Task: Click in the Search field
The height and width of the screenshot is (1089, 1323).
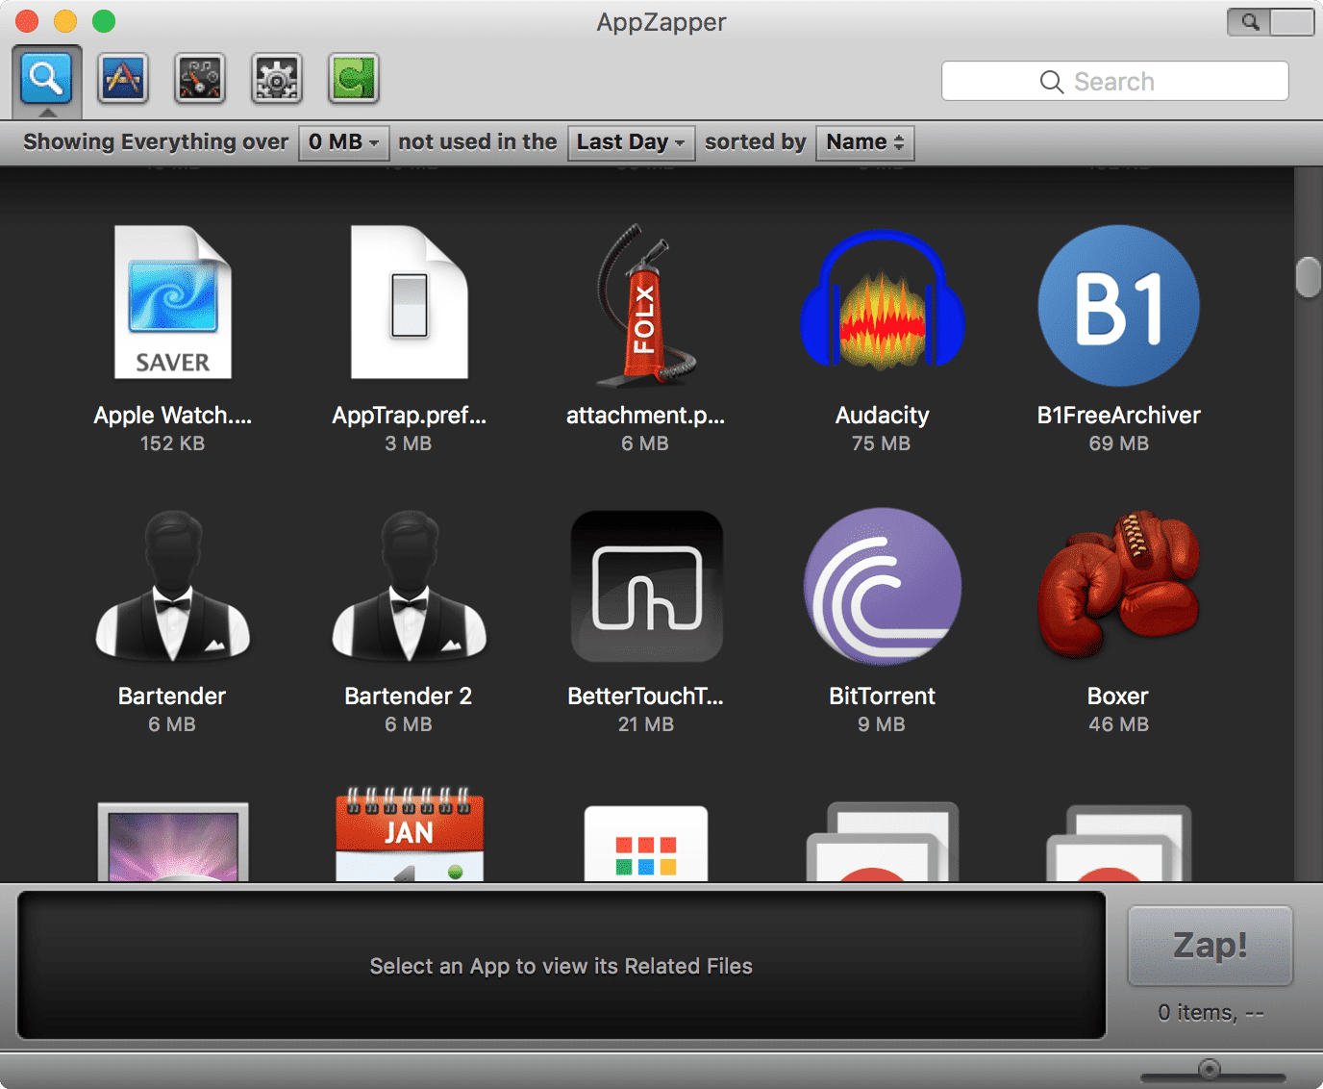Action: tap(1115, 81)
